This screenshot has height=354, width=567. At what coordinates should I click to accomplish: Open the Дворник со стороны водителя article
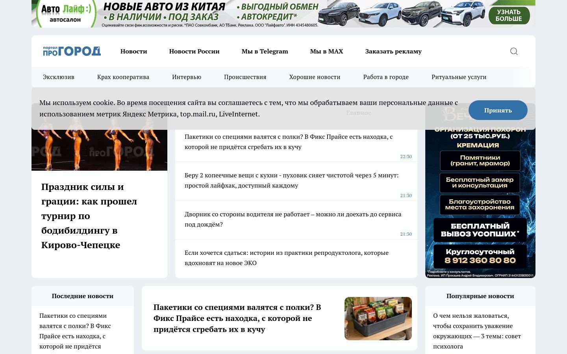pos(293,219)
